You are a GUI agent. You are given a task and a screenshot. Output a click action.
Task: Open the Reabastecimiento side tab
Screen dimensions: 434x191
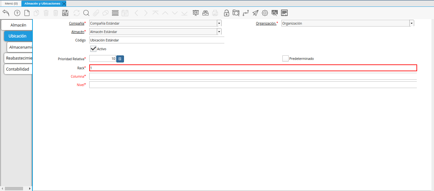click(19, 58)
